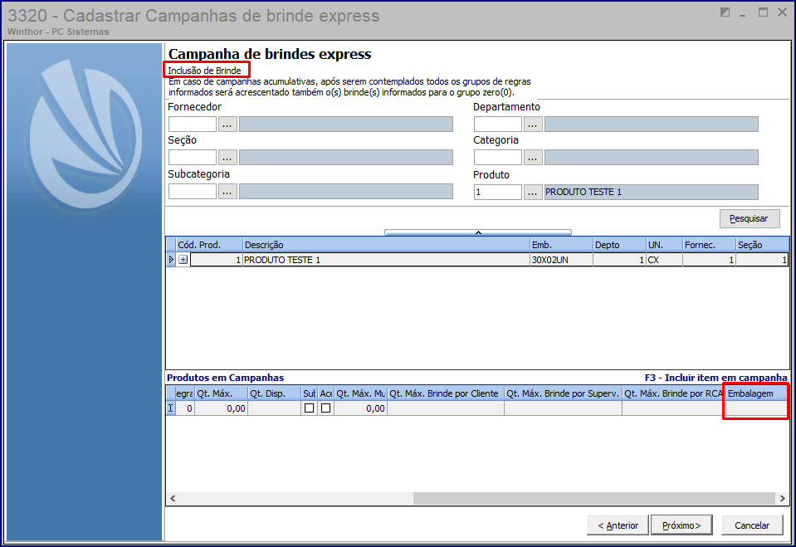The width and height of the screenshot is (796, 547).
Task: Go back with the Anterior button
Action: [x=618, y=525]
